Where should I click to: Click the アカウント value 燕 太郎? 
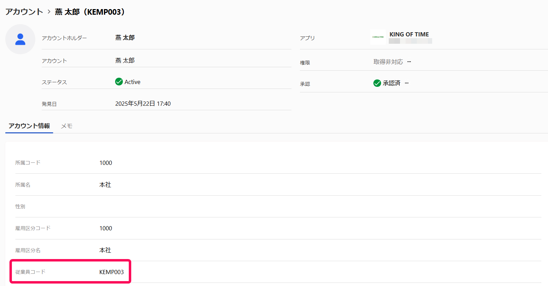coord(125,60)
